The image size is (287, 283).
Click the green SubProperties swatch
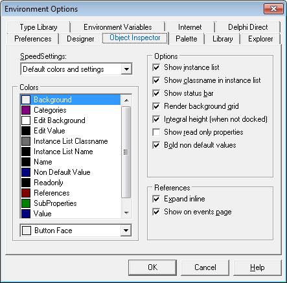[26, 203]
